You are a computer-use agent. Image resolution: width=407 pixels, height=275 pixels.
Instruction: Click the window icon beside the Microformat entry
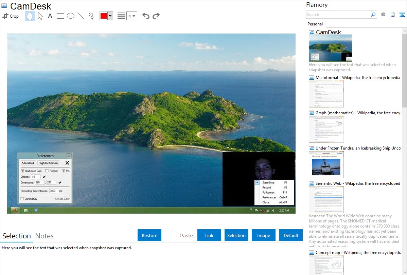coord(312,78)
